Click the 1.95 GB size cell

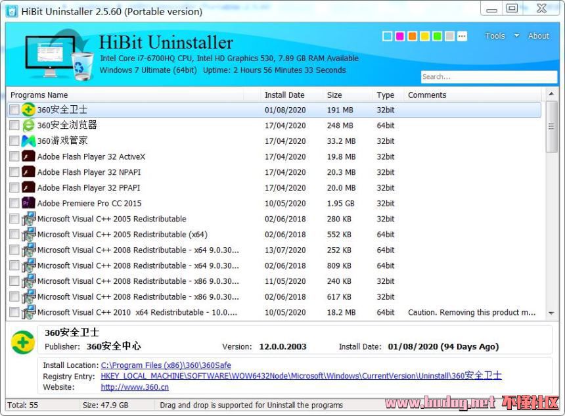pos(340,203)
